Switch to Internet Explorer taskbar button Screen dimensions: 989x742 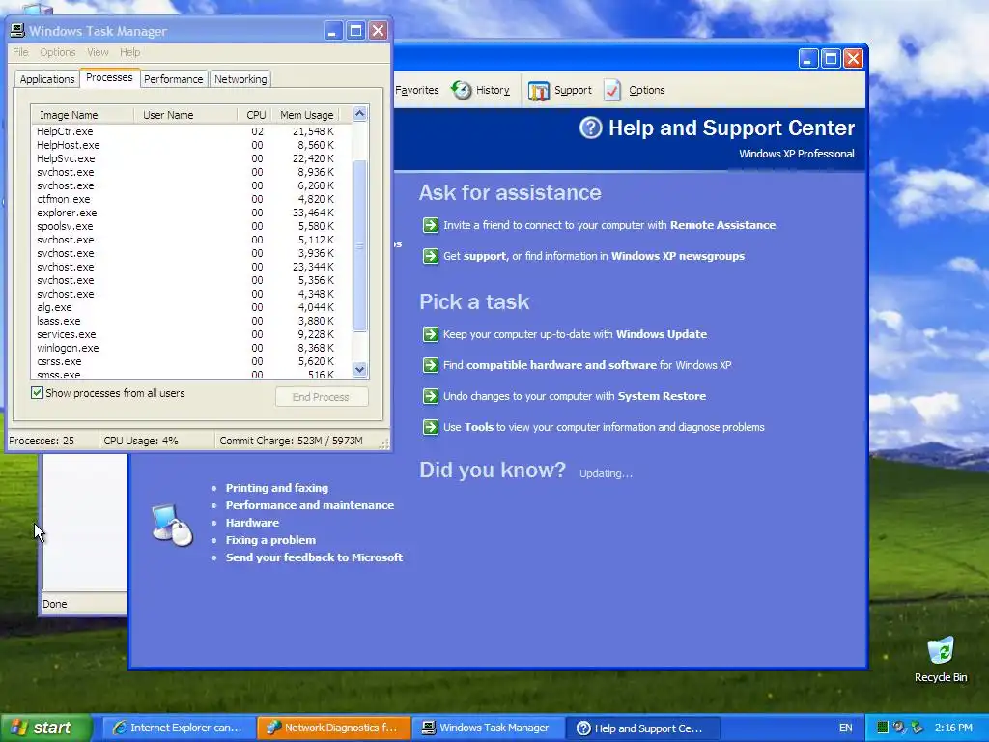pyautogui.click(x=178, y=728)
